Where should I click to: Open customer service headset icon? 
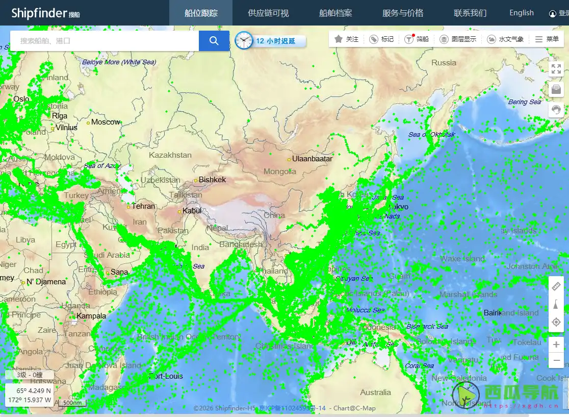pos(556,109)
